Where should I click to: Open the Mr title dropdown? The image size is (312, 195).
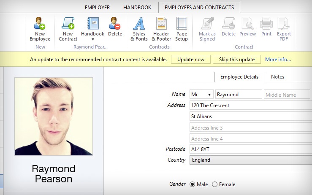(x=201, y=94)
